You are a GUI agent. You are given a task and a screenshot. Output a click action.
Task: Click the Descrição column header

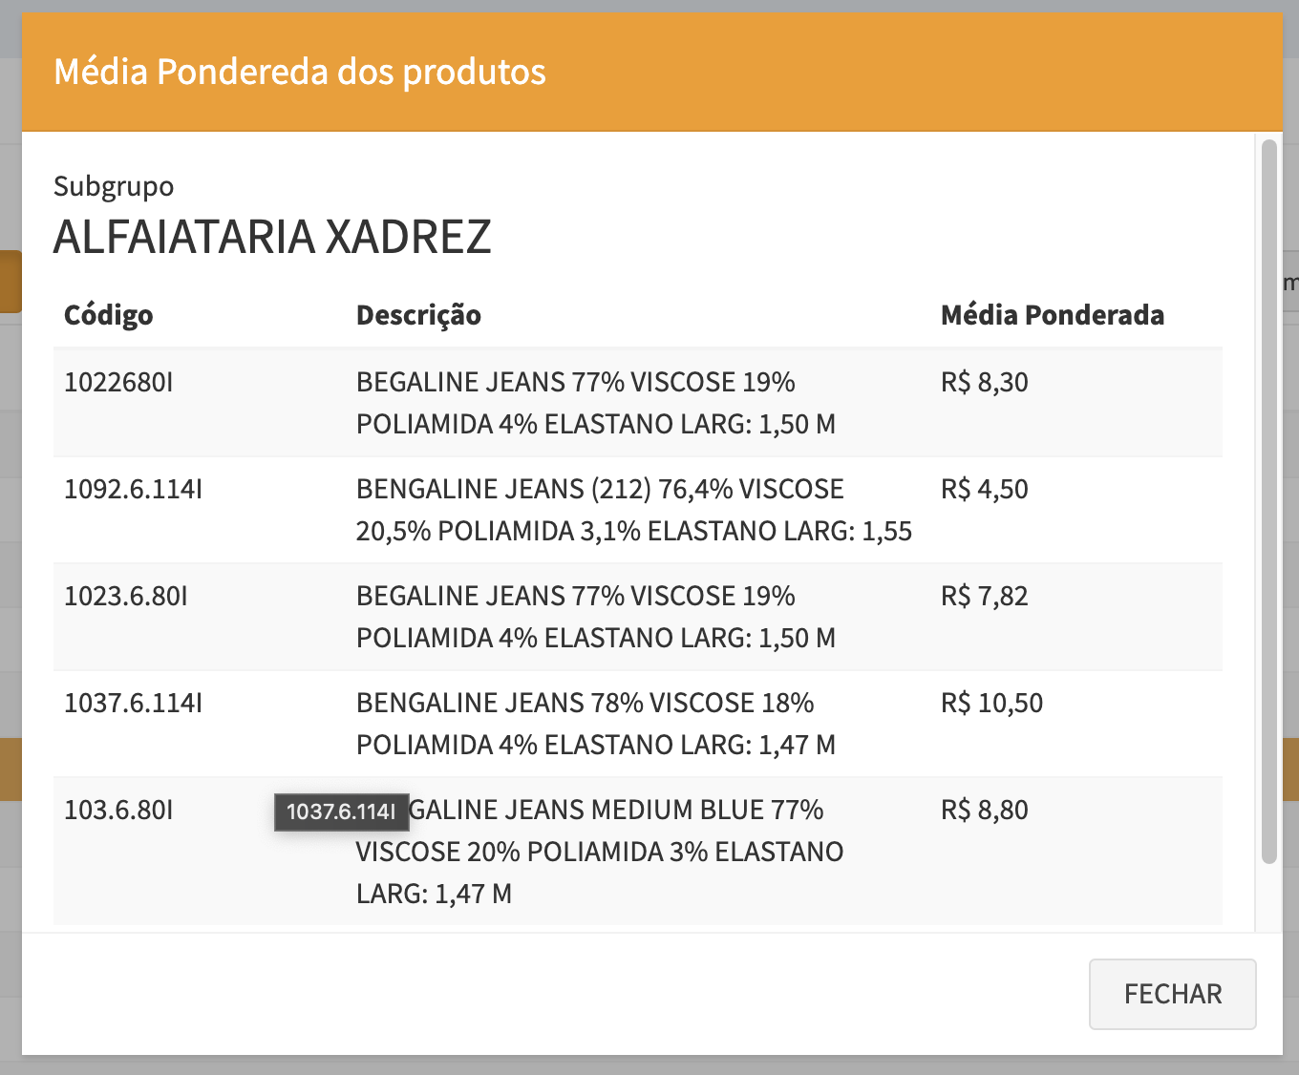pos(418,315)
